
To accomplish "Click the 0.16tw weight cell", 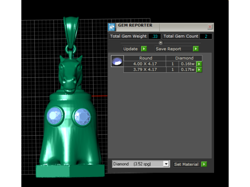I will pos(187,64).
